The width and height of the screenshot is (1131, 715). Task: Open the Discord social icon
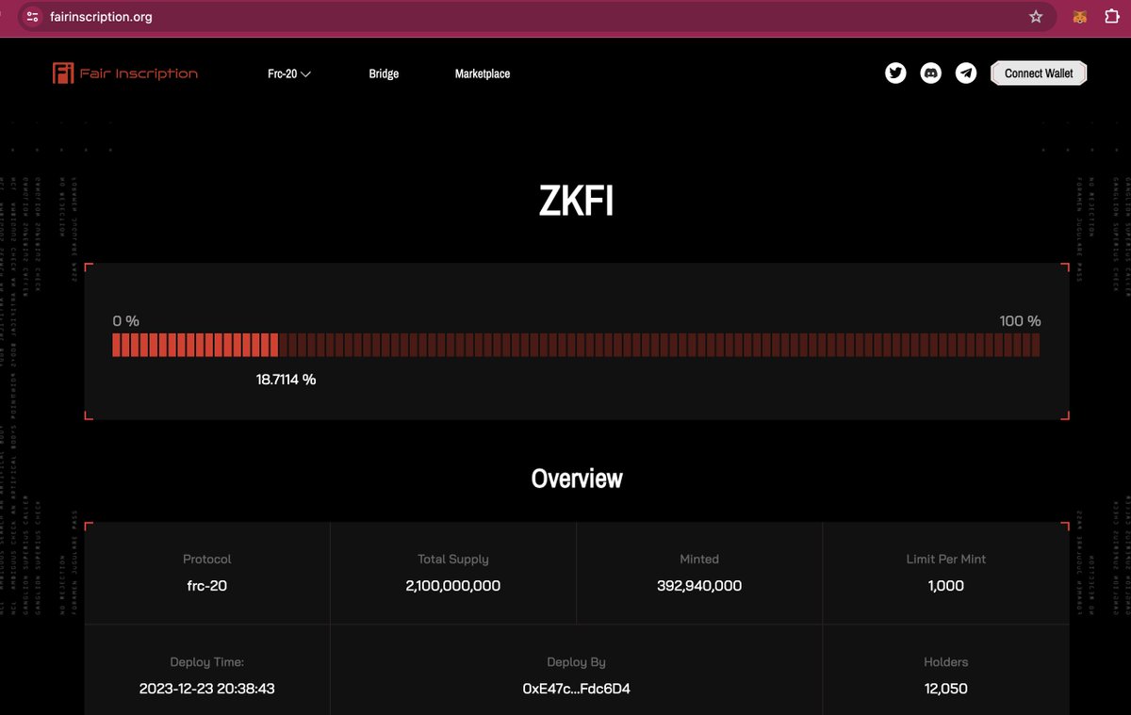tap(931, 73)
